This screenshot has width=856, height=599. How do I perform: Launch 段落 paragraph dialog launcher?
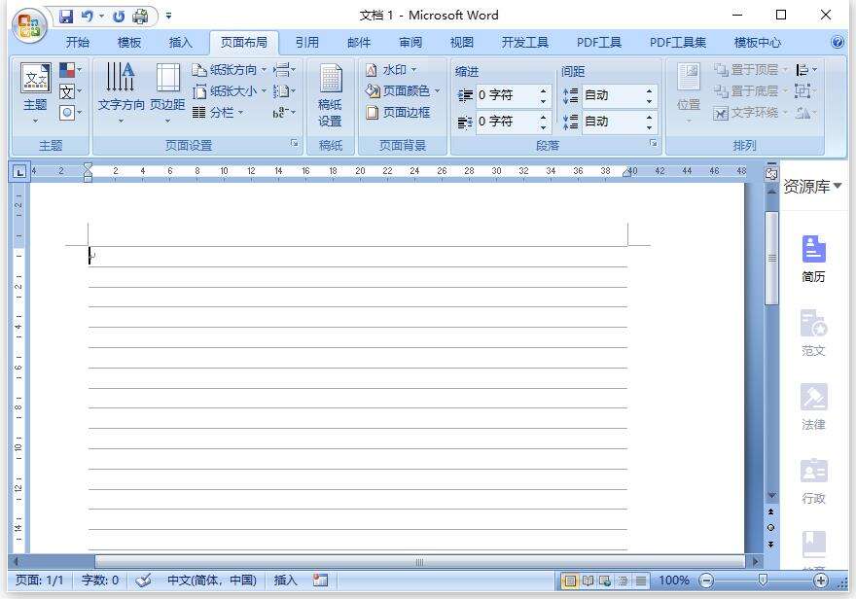(653, 143)
